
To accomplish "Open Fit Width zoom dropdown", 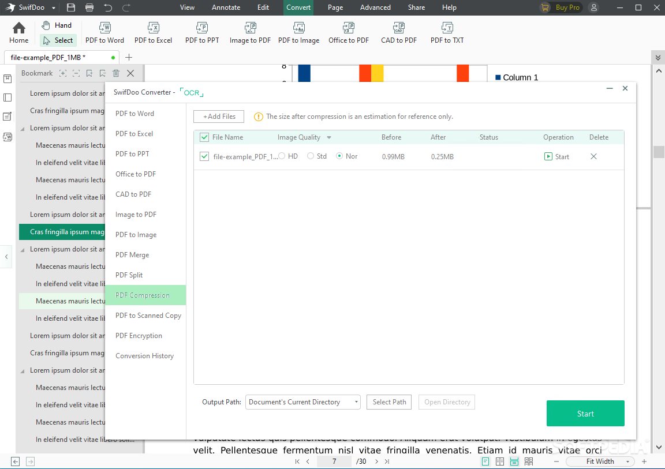I will click(x=600, y=462).
